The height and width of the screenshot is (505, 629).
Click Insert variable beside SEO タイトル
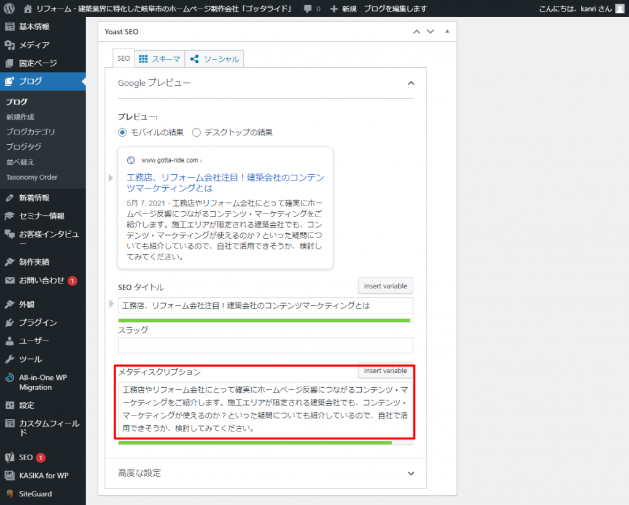(385, 286)
